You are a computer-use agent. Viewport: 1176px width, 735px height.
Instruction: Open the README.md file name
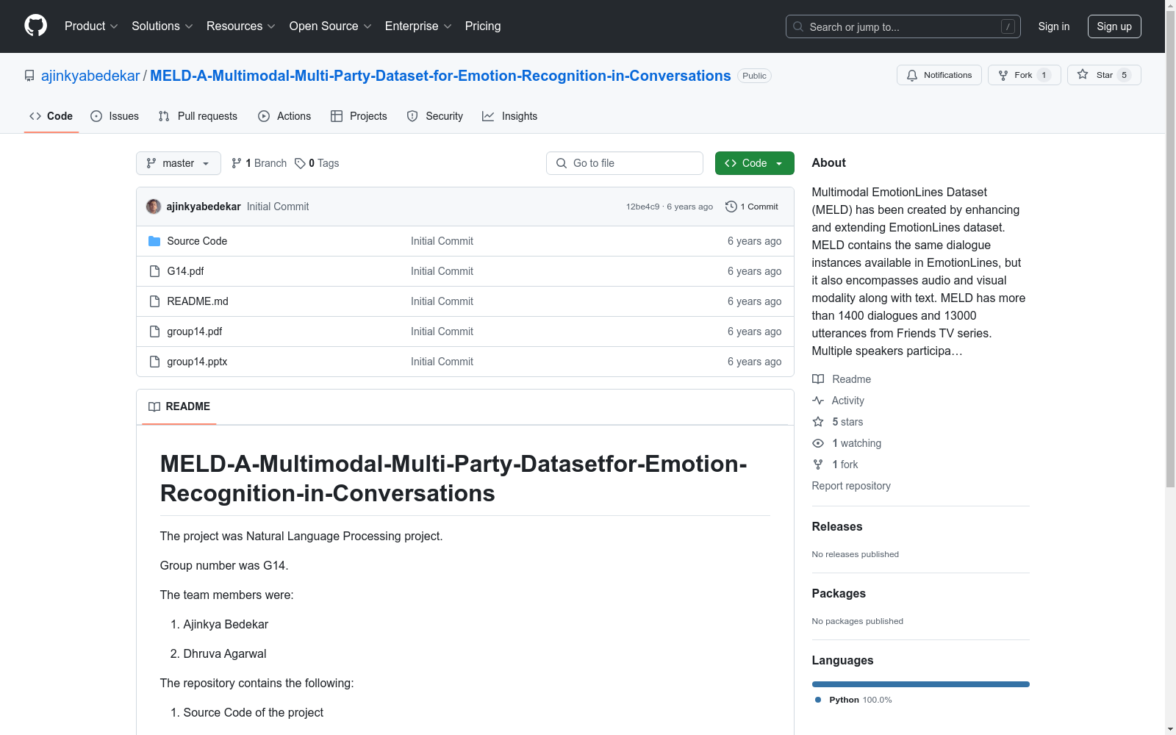(198, 301)
